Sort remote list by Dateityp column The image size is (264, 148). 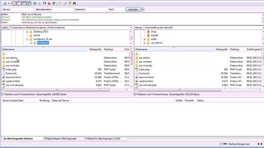[x=237, y=49]
